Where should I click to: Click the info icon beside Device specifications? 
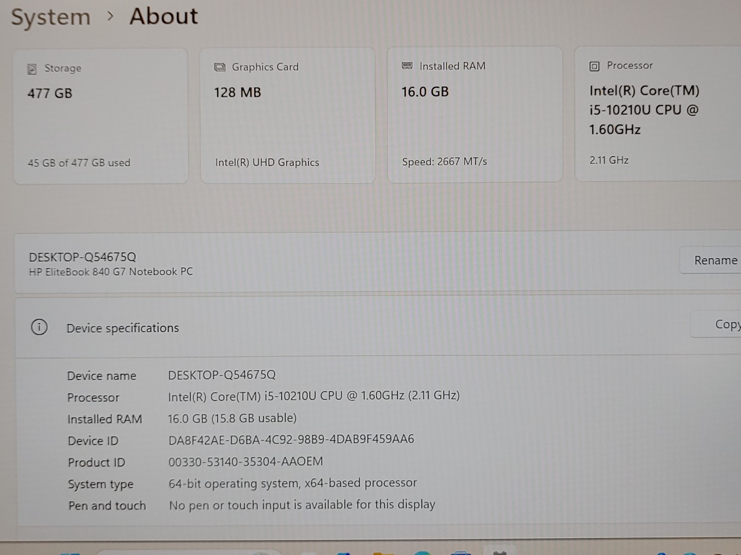[x=40, y=327]
